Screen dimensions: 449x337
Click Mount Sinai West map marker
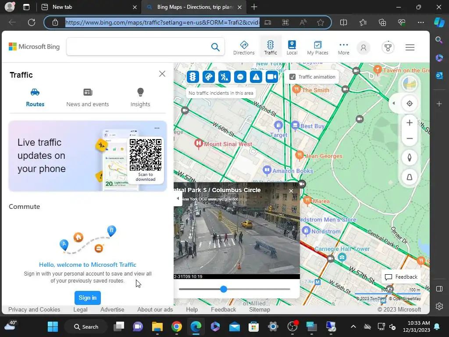point(198,143)
